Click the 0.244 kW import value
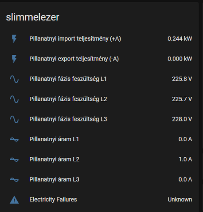 [x=180, y=39]
